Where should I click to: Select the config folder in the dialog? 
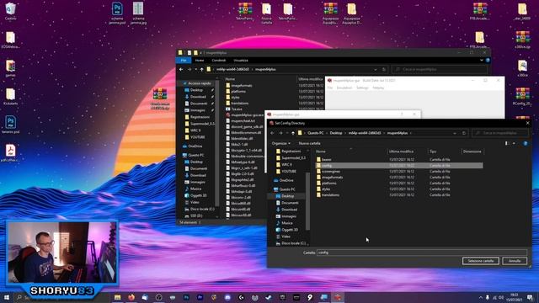click(398, 166)
